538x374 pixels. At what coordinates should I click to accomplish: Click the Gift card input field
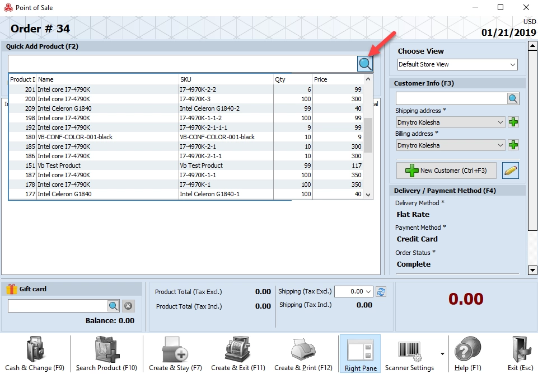coord(58,306)
